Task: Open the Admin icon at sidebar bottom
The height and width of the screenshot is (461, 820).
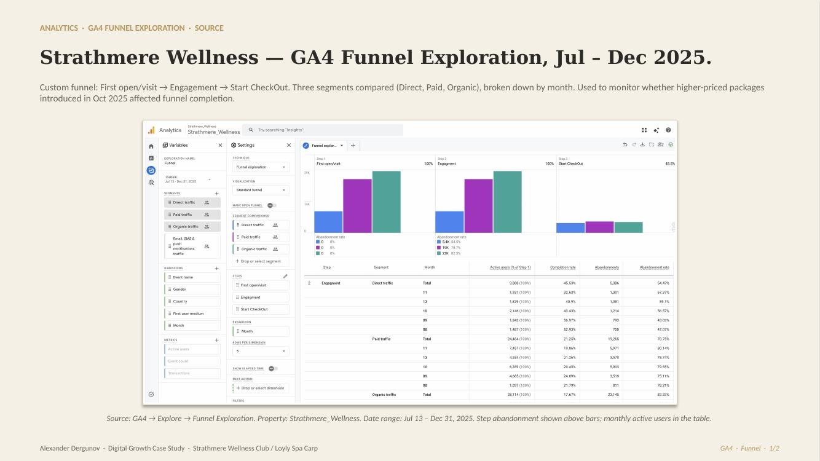Action: (151, 394)
